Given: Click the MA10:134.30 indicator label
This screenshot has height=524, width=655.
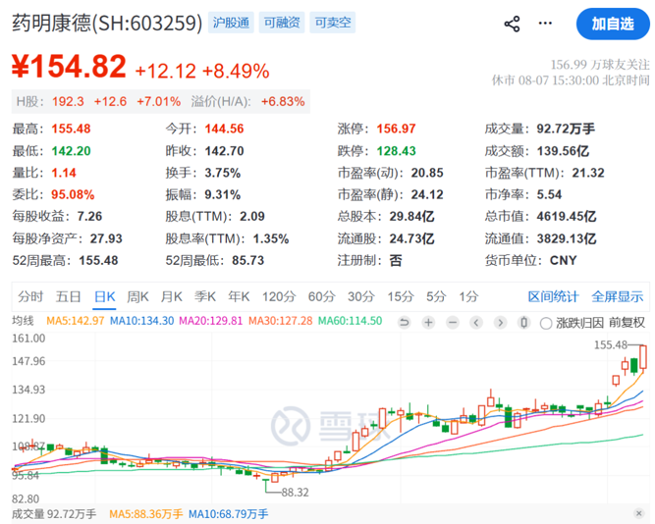Looking at the screenshot, I should (142, 321).
